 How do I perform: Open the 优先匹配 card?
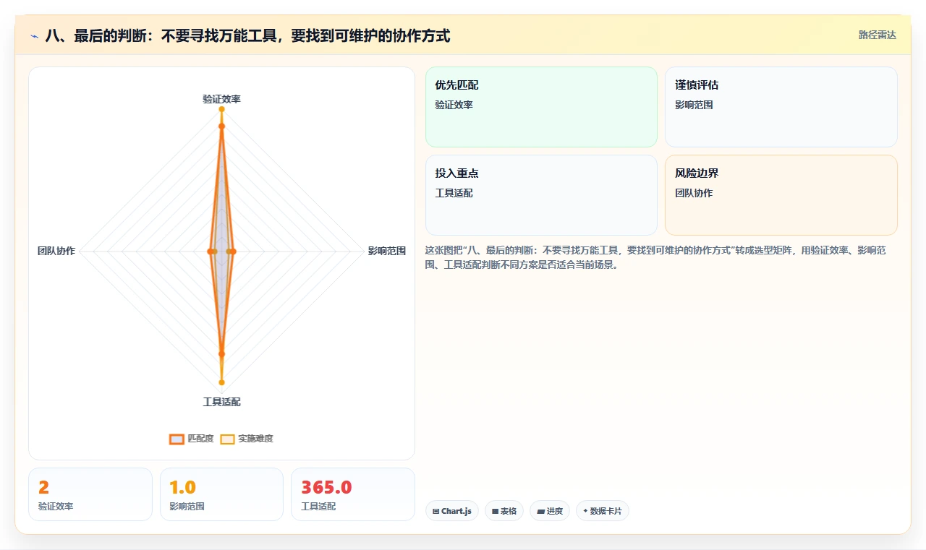click(x=541, y=107)
